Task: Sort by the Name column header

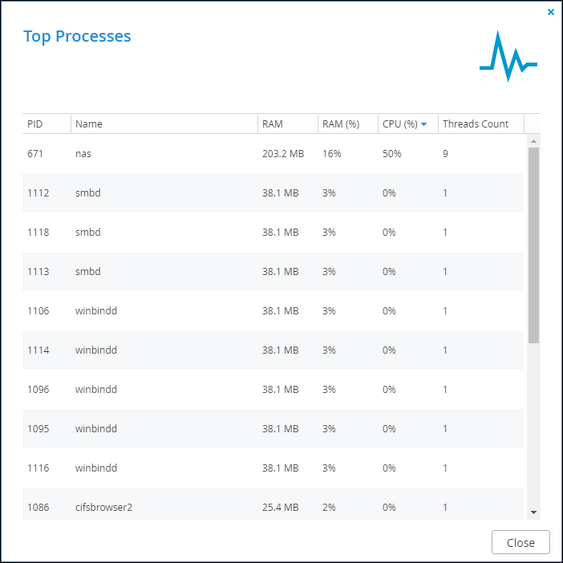Action: 164,124
